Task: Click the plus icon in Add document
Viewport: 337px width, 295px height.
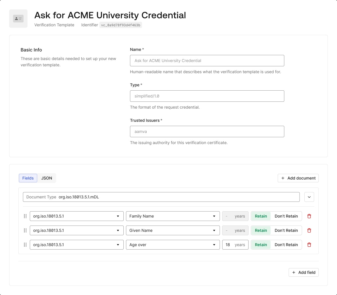Action: (283, 178)
